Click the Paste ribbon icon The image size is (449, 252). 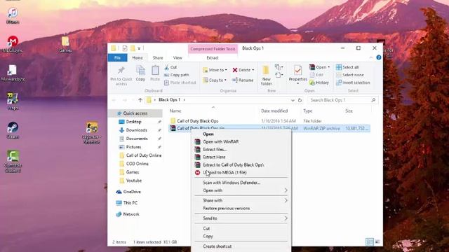click(x=155, y=73)
